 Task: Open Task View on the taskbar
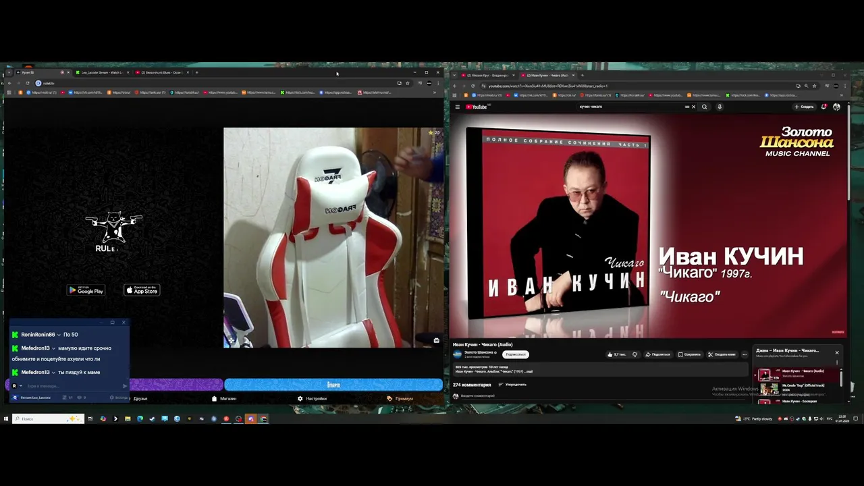pyautogui.click(x=90, y=418)
